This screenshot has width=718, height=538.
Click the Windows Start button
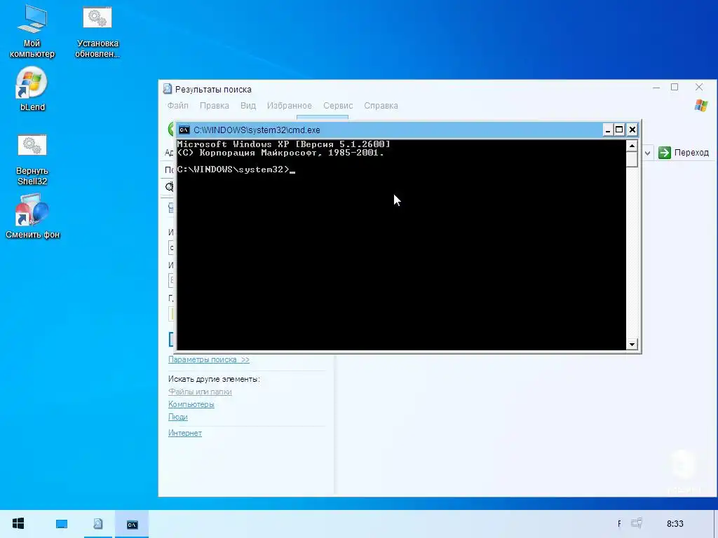pyautogui.click(x=18, y=524)
